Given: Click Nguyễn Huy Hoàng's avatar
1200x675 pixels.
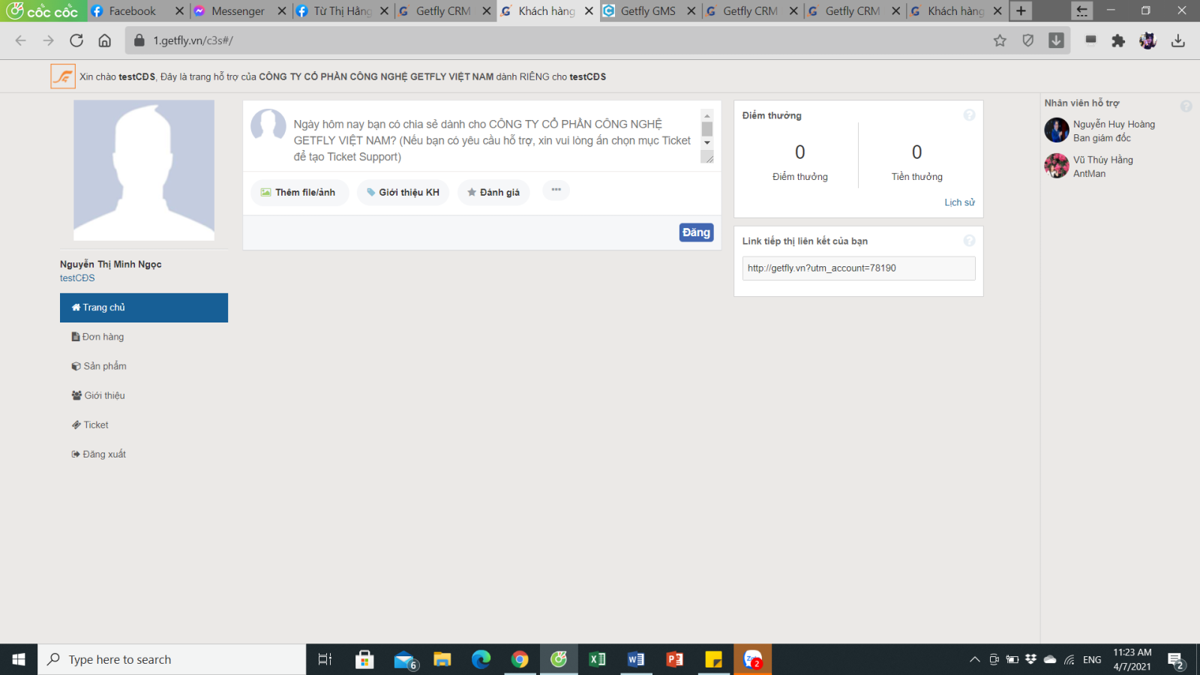Looking at the screenshot, I should (x=1057, y=130).
